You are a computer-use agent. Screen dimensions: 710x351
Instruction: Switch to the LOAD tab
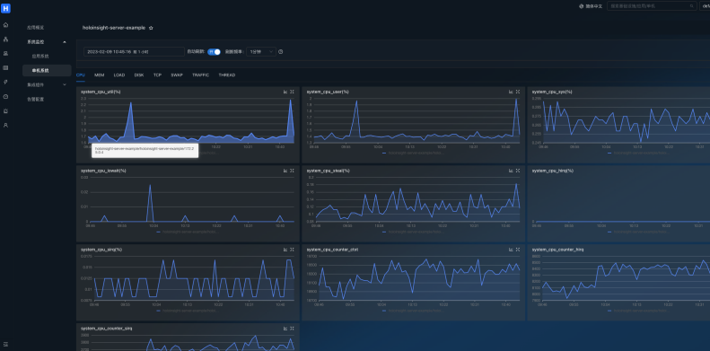click(119, 75)
